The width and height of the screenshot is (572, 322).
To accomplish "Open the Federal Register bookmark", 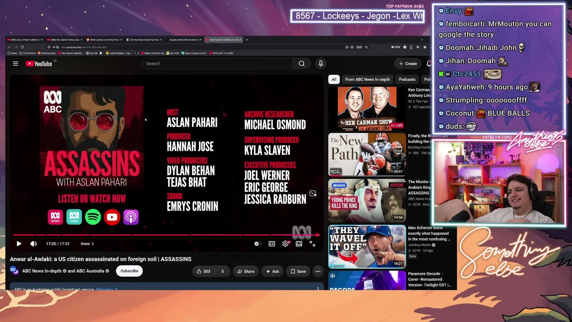I will (x=119, y=53).
